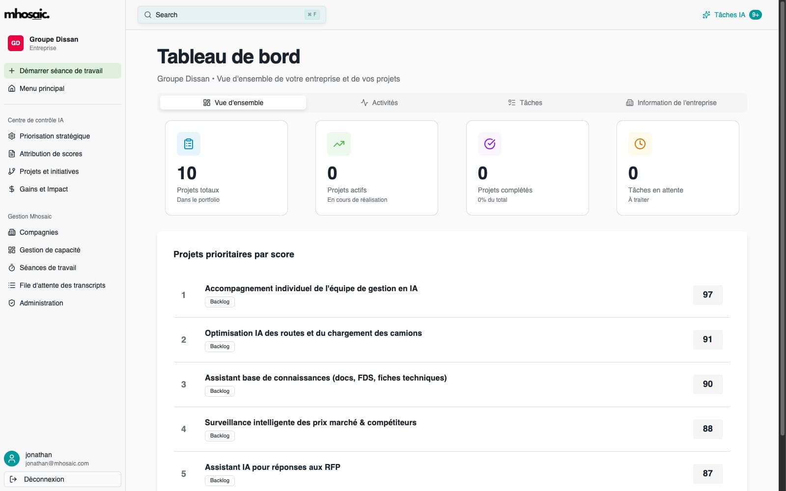This screenshot has width=786, height=491.
Task: View Gains et Impact
Action: coord(44,189)
